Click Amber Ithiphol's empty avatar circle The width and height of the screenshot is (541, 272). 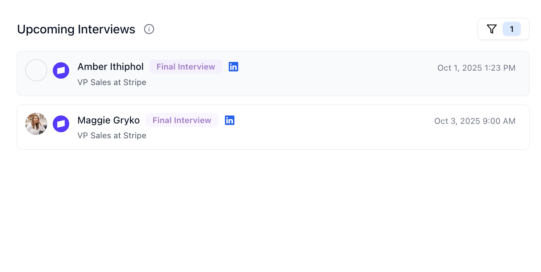tap(36, 70)
